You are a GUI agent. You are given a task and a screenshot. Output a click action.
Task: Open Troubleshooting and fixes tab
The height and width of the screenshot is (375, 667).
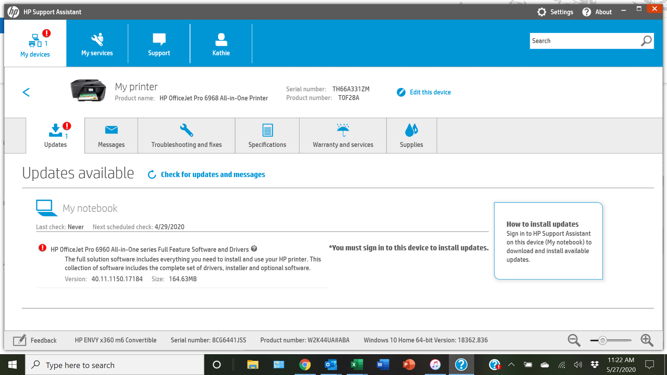click(x=186, y=136)
